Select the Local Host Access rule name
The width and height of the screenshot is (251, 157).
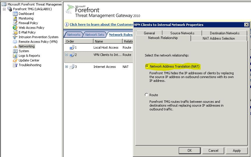coord(106,47)
